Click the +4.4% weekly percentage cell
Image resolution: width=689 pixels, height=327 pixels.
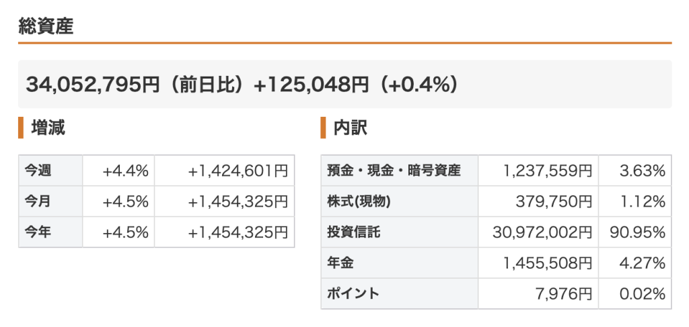pyautogui.click(x=125, y=171)
